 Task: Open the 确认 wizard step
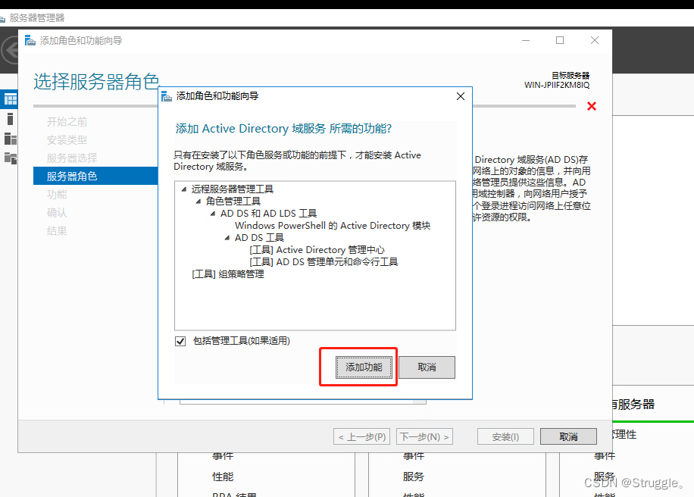click(57, 212)
